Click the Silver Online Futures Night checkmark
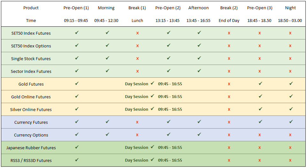307x168 pixels. pyautogui.click(x=291, y=109)
